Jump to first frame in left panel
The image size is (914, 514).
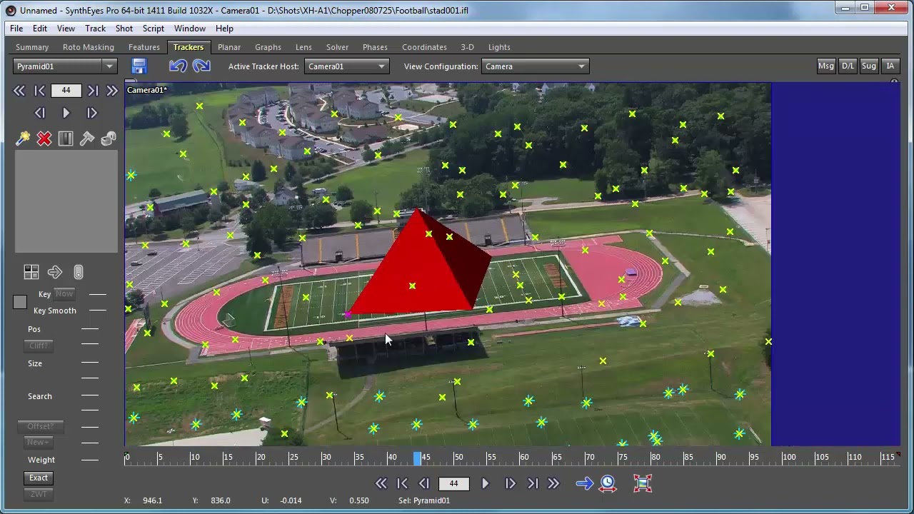[x=40, y=91]
